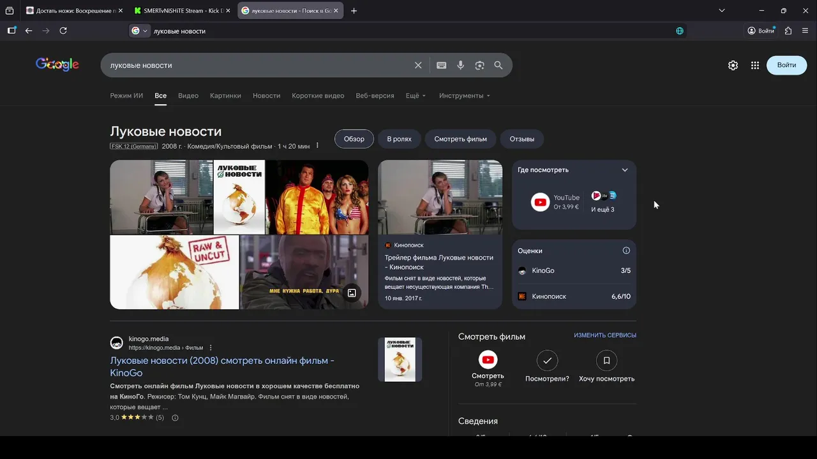Open three-dot menu beside kinogo.media result
Image resolution: width=817 pixels, height=459 pixels.
(211, 347)
